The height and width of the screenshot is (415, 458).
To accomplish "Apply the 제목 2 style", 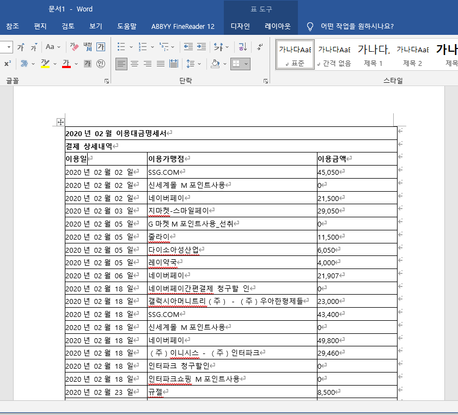I will (x=412, y=54).
